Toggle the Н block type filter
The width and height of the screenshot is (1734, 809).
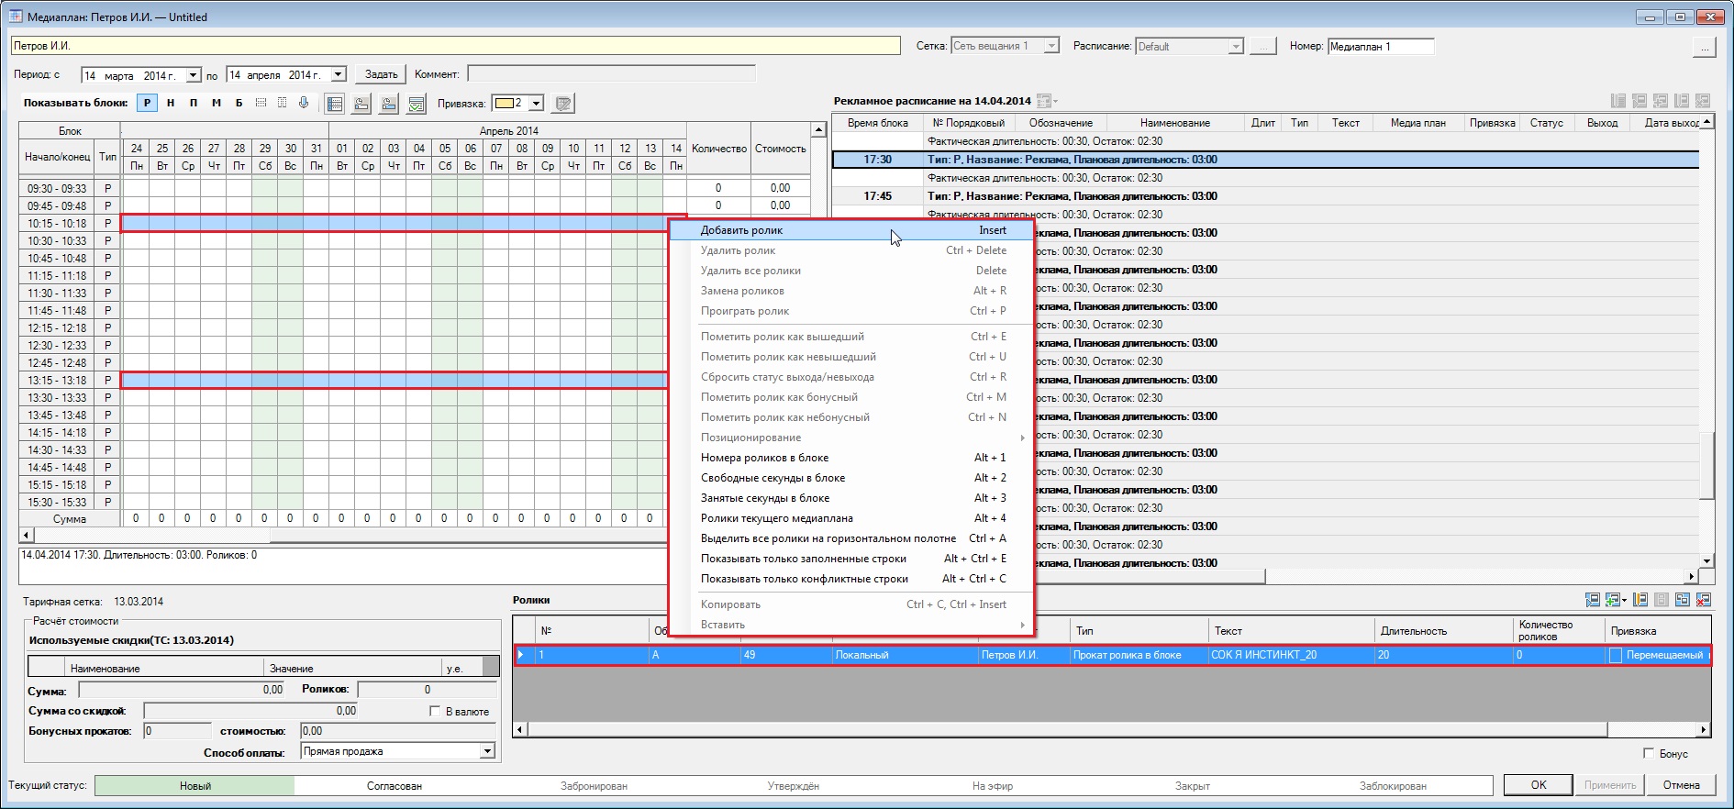coord(171,103)
